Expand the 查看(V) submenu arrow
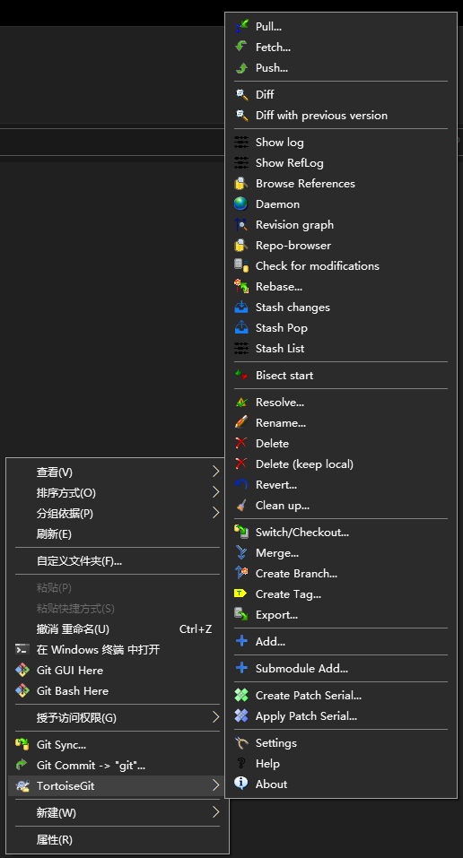Viewport: 463px width, 858px height. pos(216,472)
